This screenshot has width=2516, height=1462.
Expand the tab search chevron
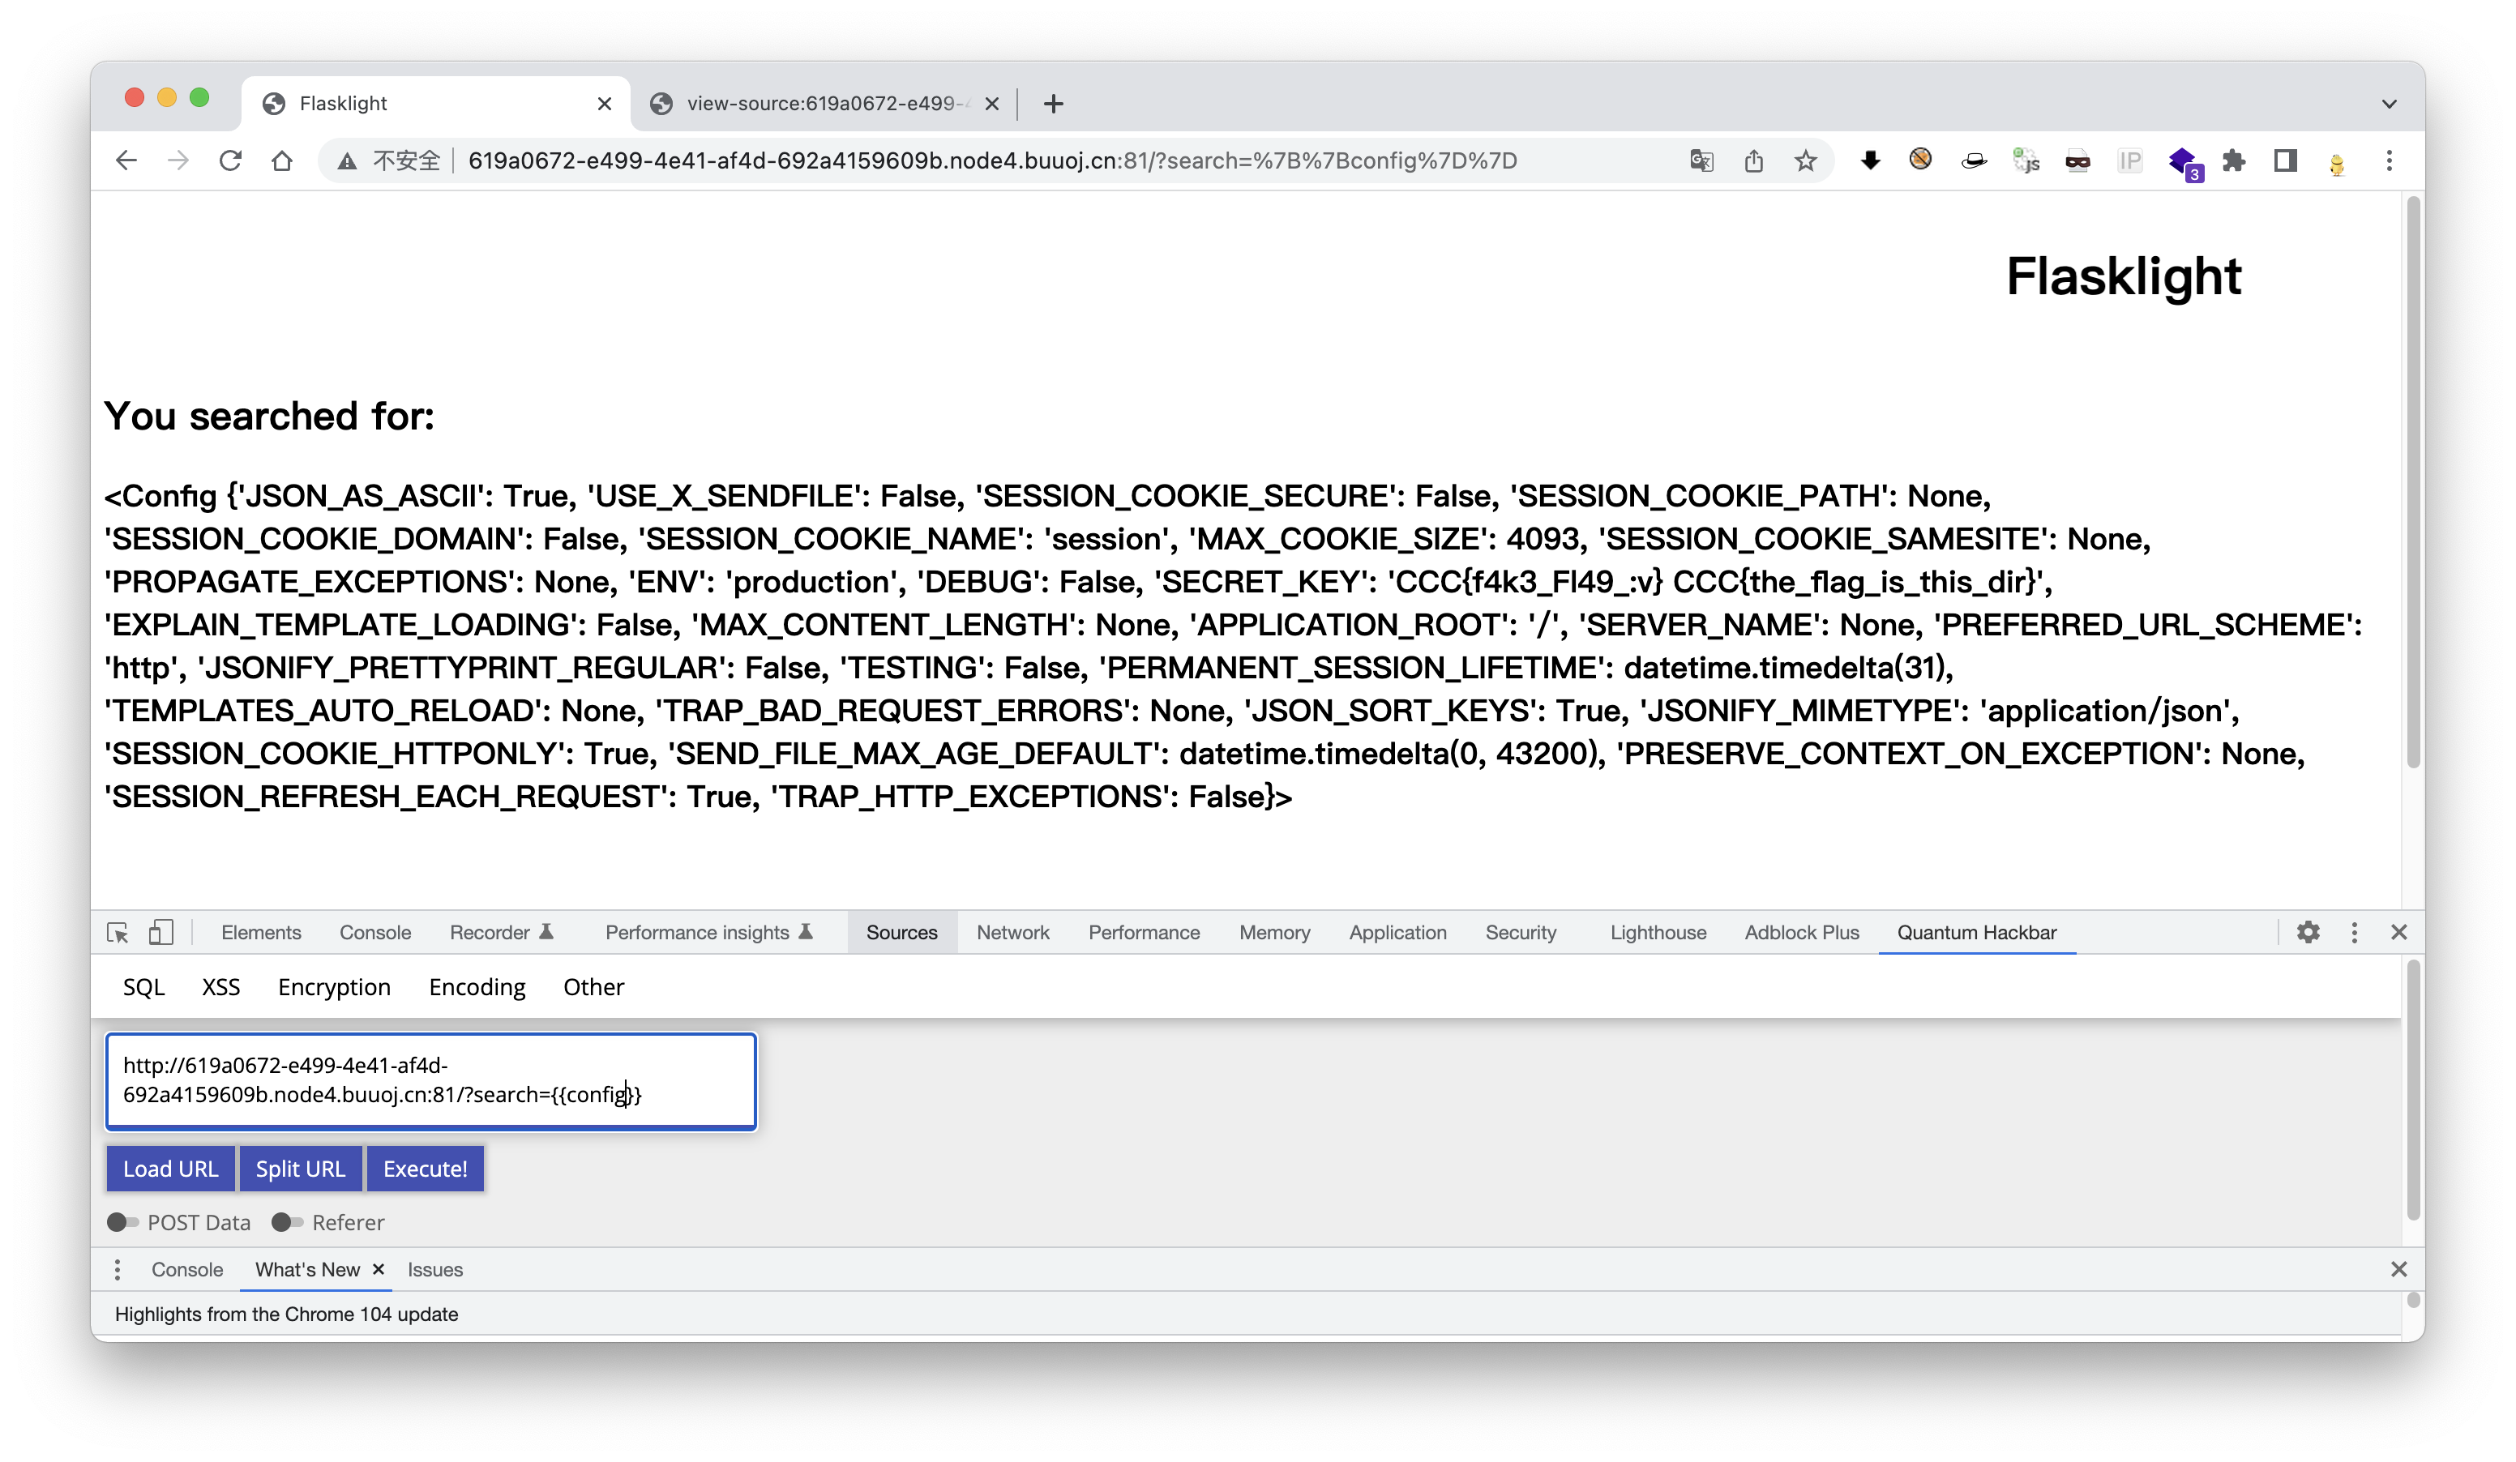(x=2388, y=104)
